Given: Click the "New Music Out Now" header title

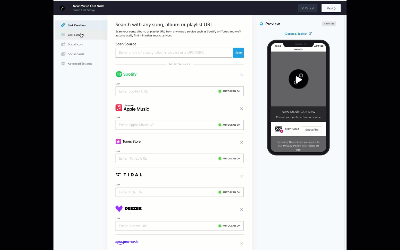Looking at the screenshot, I should (x=88, y=6).
